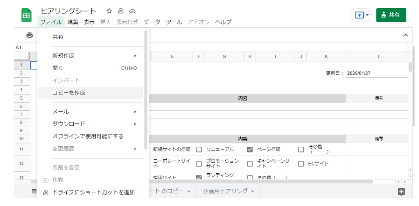Select row 11 header
Image resolution: width=419 pixels, height=206 pixels.
click(x=22, y=150)
